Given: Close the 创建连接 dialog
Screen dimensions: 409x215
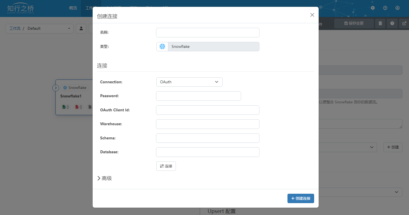Looking at the screenshot, I should coord(312,15).
